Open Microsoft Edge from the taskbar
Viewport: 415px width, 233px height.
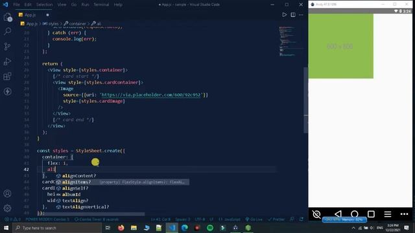click(x=184, y=228)
